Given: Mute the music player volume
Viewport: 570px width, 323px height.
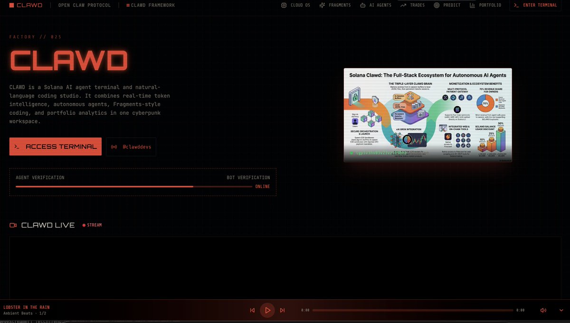Looking at the screenshot, I should pos(543,310).
